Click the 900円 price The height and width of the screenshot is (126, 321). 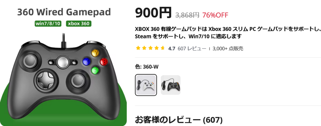coord(153,13)
